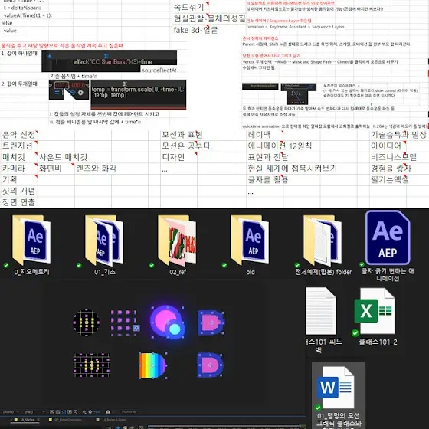Click the play circle icon in scale snippet
This screenshot has height=429, width=429.
coord(80,93)
